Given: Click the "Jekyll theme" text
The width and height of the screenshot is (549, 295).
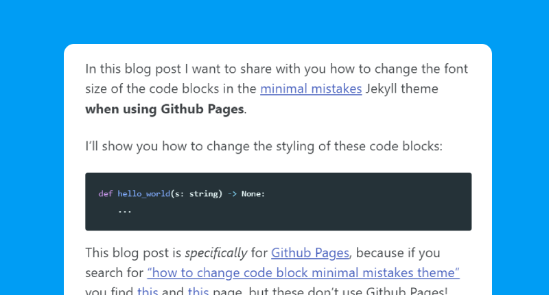Looking at the screenshot, I should [401, 89].
